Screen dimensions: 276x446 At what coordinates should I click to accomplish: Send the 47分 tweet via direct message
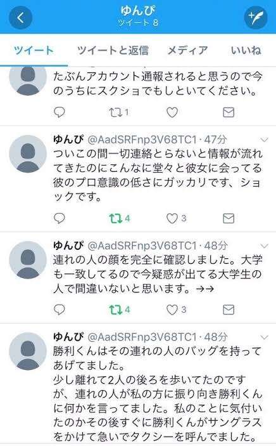point(229,218)
